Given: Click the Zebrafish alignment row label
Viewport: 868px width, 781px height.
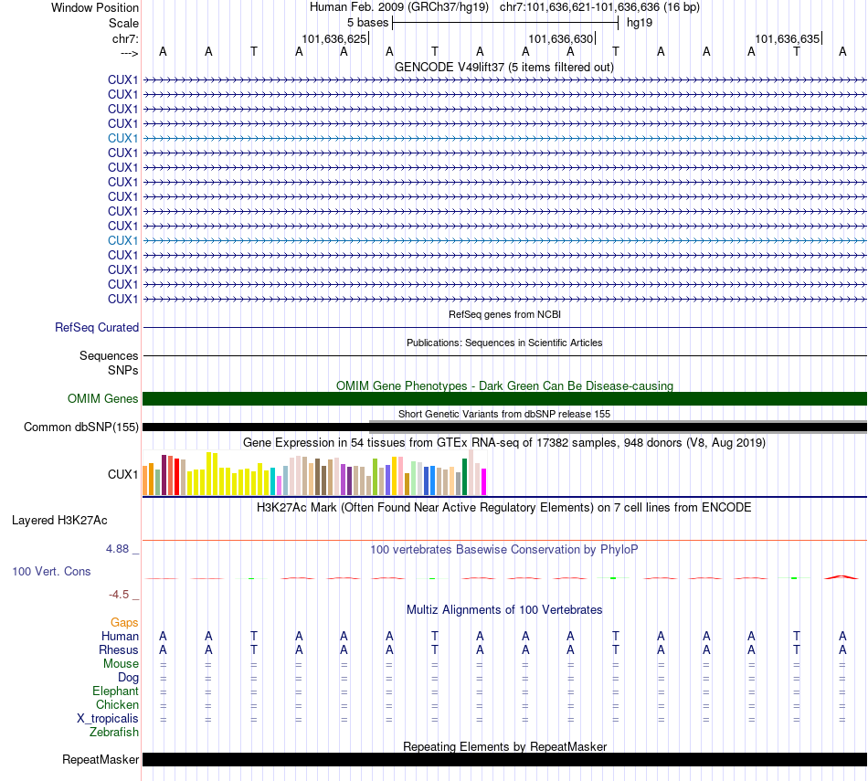Looking at the screenshot, I should tap(114, 732).
